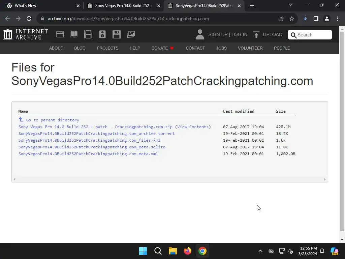Click the browser forward arrow
Image resolution: width=345 pixels, height=259 pixels.
18,19
